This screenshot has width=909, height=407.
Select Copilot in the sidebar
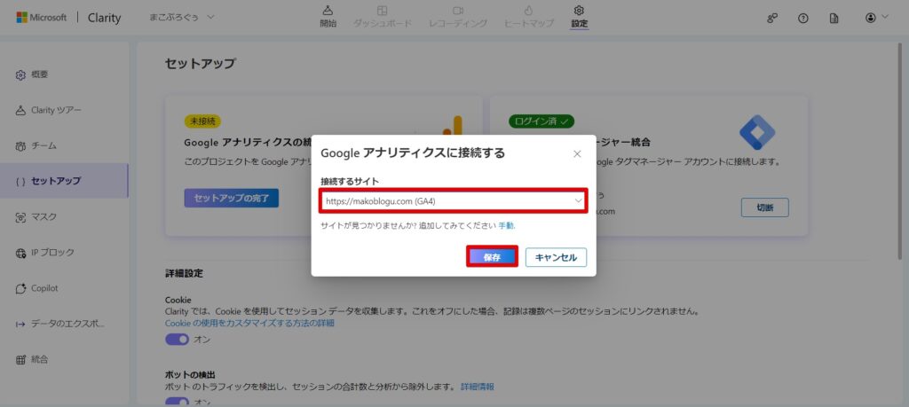[x=64, y=288]
